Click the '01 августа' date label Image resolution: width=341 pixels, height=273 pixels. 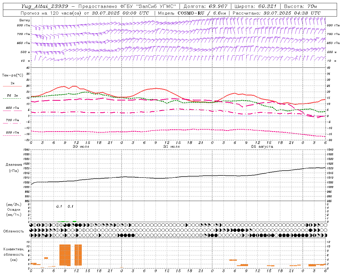tap(262, 147)
